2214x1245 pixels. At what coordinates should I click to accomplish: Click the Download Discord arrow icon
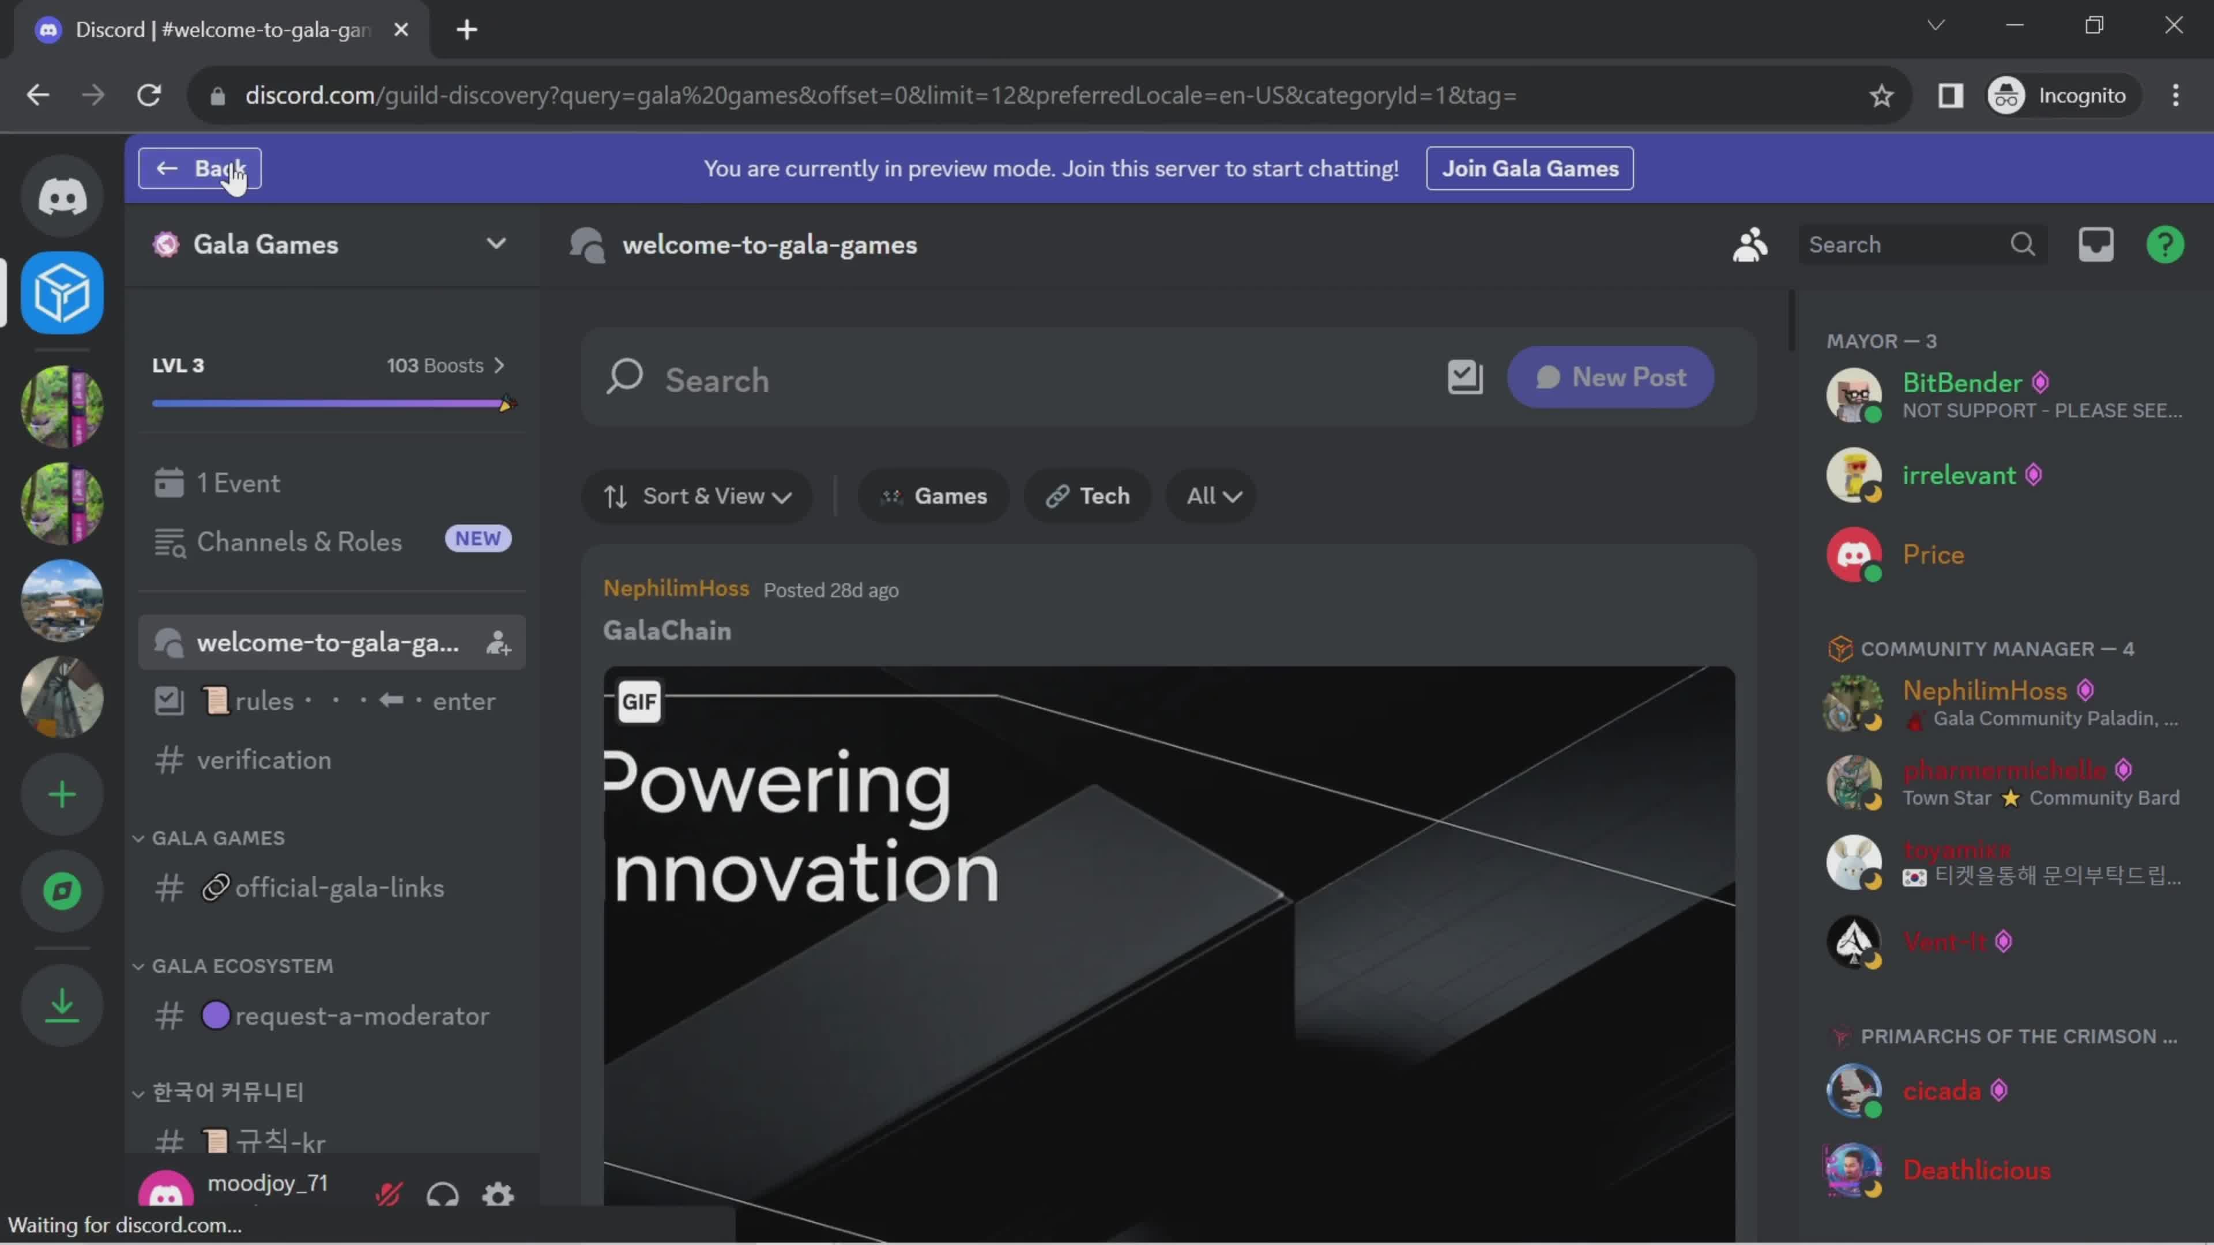62,1002
